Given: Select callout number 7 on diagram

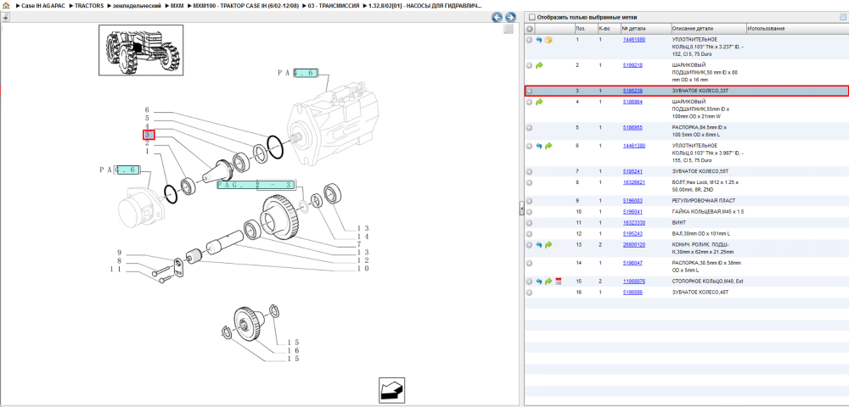Looking at the screenshot, I should coord(358,244).
